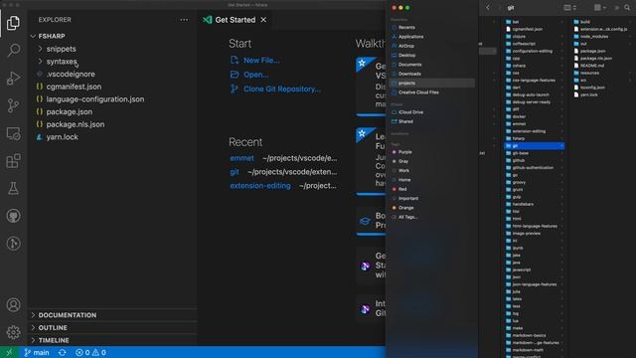636x358 pixels.
Task: Open the Source Control view
Action: (x=13, y=105)
